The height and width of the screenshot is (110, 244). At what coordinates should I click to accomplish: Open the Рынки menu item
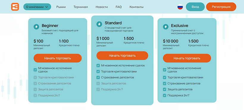[61, 7]
